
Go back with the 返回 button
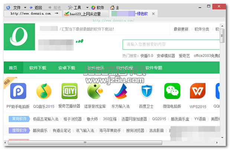click(x=36, y=7)
